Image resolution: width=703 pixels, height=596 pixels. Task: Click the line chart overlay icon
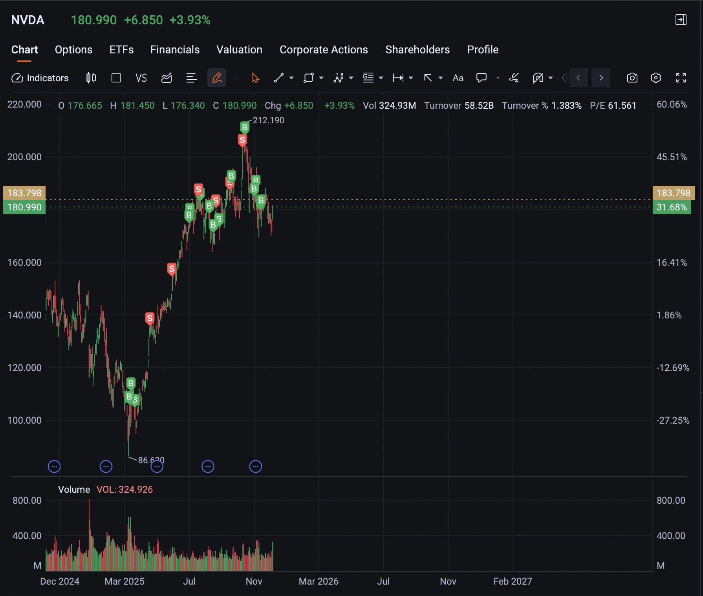click(167, 78)
